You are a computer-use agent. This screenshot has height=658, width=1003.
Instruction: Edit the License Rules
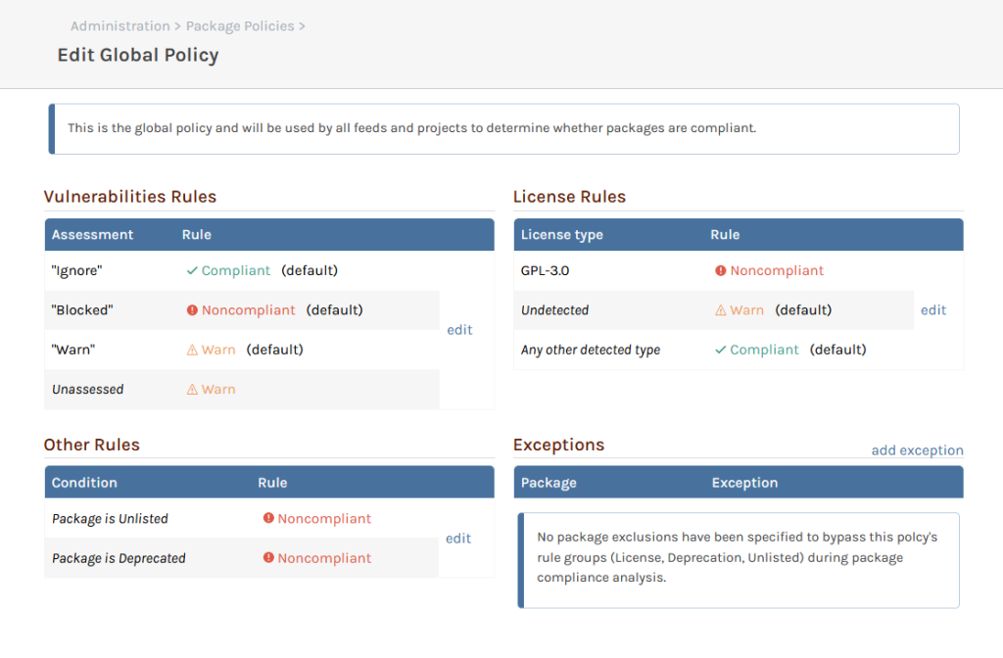pyautogui.click(x=933, y=310)
